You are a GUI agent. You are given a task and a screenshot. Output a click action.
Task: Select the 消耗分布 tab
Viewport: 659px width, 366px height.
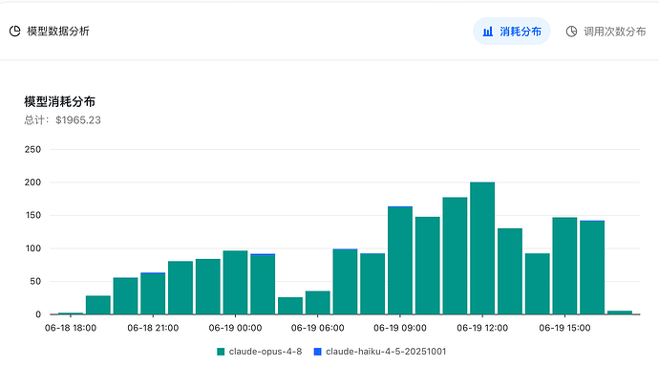[512, 32]
